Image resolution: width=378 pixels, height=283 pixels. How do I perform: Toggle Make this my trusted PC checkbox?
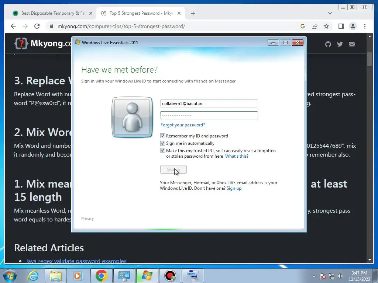tap(163, 151)
